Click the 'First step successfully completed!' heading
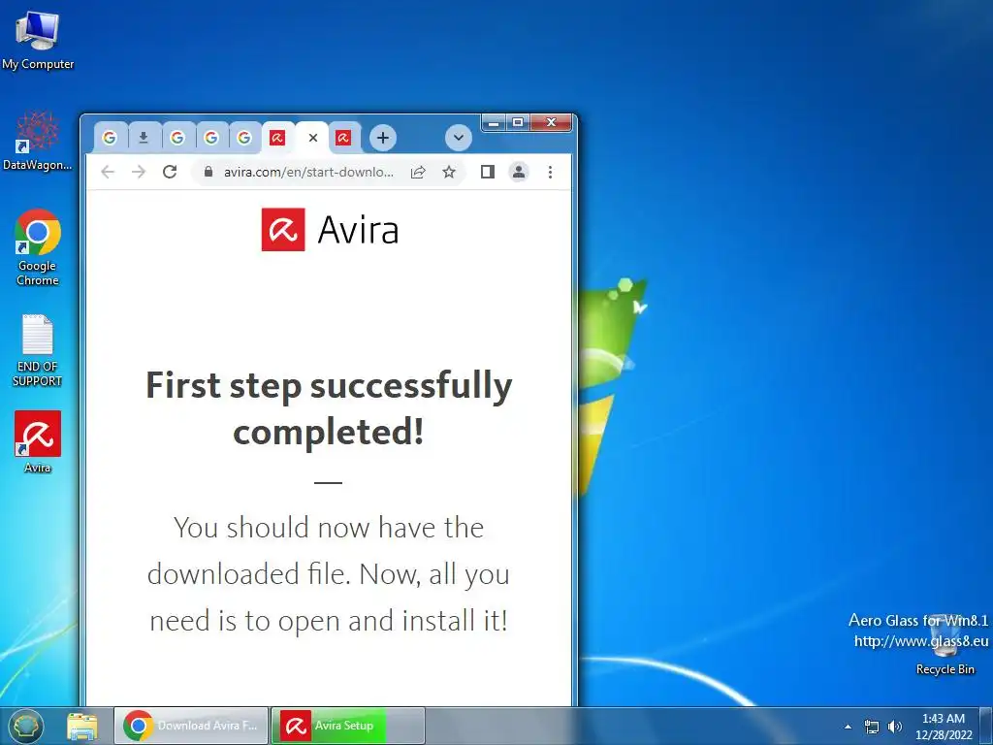This screenshot has height=745, width=993. 329,408
